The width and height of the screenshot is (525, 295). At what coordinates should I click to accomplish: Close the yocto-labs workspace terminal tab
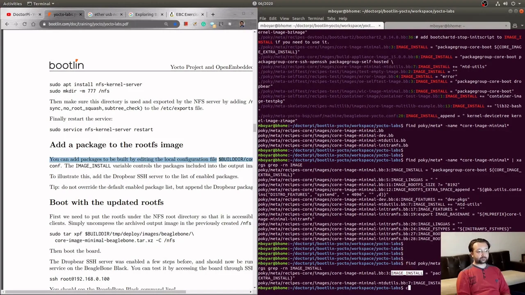379,26
